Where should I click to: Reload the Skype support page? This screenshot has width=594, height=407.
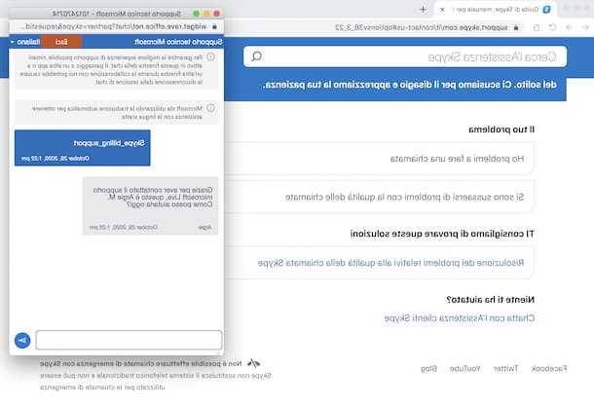(553, 27)
